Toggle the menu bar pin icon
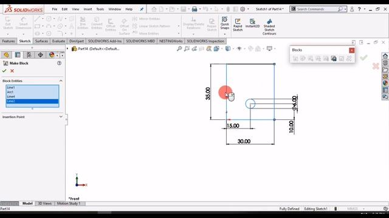Screen dimensions: 389x218 [x=142, y=9]
